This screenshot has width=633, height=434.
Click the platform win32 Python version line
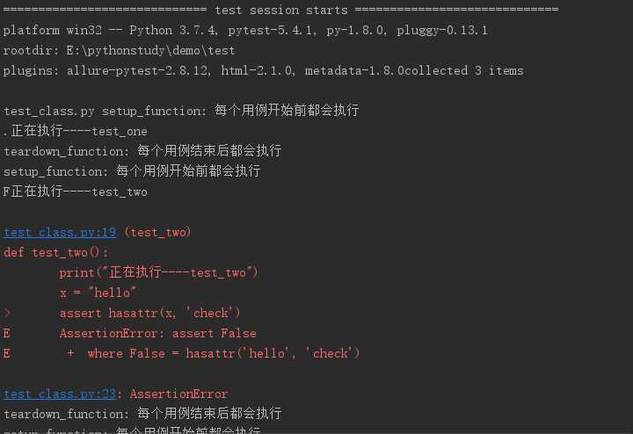245,30
